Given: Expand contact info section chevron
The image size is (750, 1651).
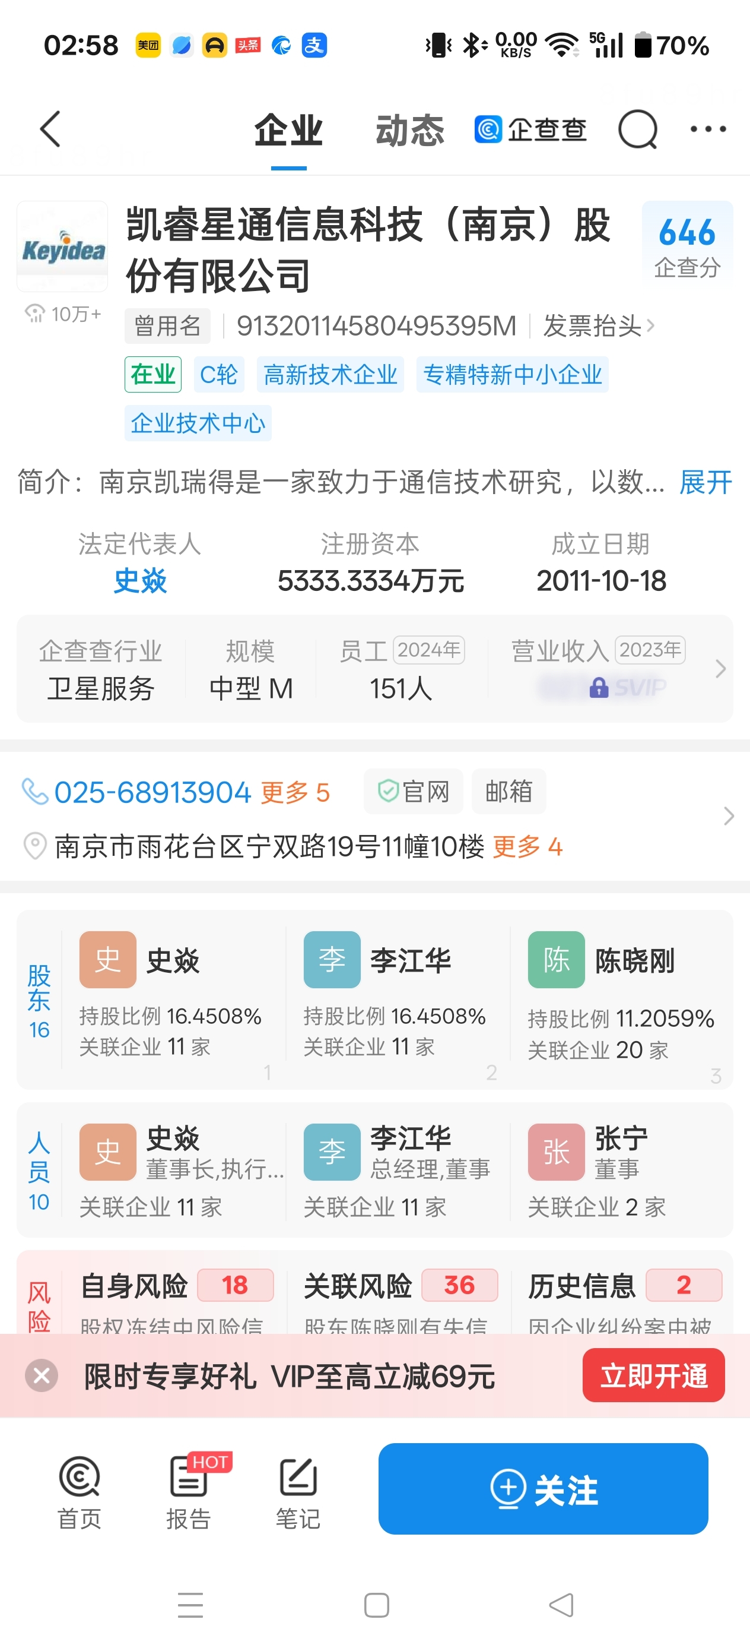Looking at the screenshot, I should pos(728,816).
